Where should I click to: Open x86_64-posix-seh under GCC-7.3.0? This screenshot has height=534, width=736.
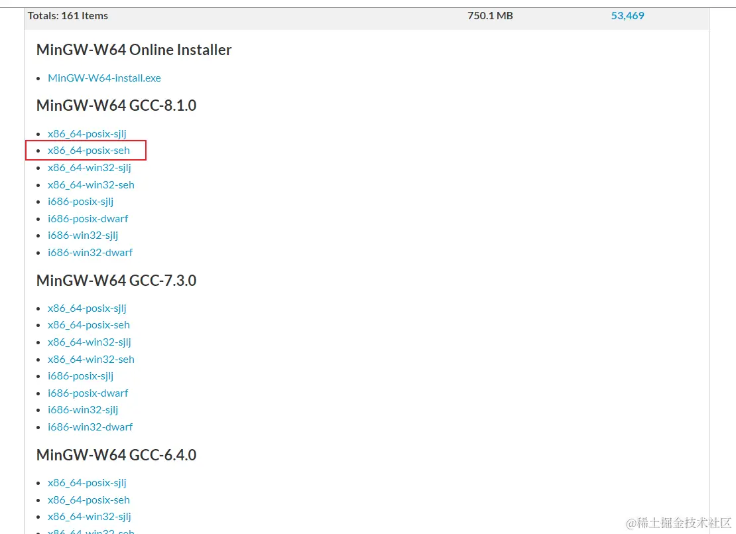tap(89, 325)
